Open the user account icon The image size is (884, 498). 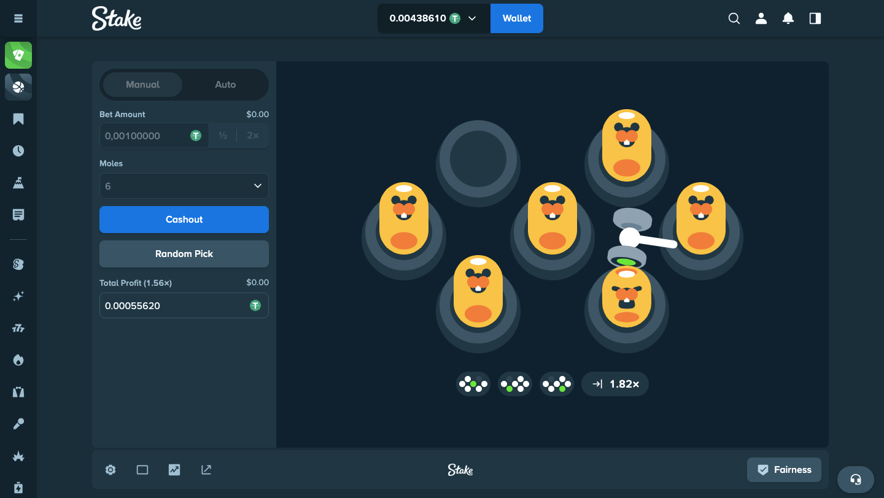(x=761, y=18)
